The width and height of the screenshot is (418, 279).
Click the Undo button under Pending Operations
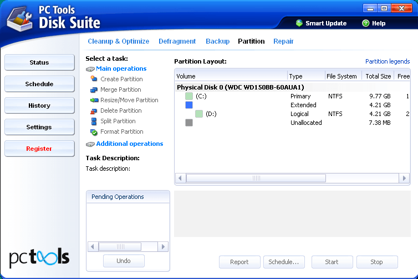[124, 261]
